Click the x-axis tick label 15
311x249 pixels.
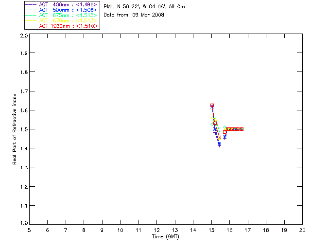click(x=211, y=230)
